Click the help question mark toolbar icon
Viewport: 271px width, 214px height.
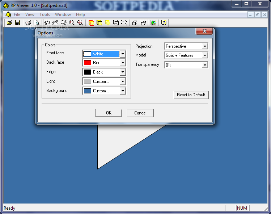click(164, 22)
